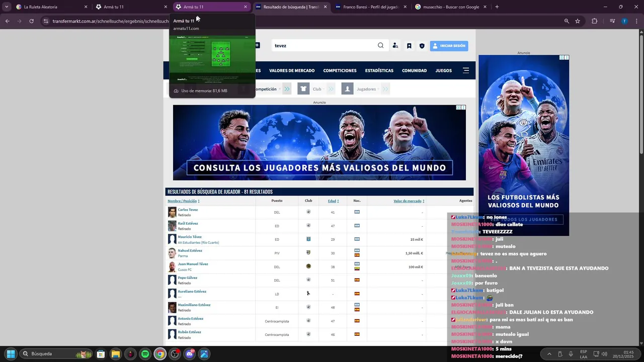
Task: Open Antonio Estévez player profile
Action: 190,318
